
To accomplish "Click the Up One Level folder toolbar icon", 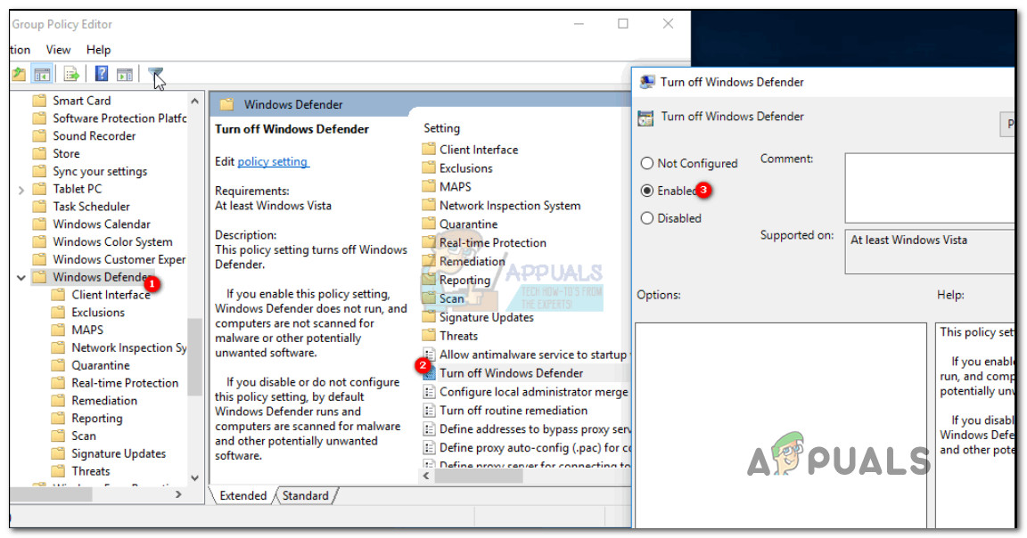I will pyautogui.click(x=19, y=74).
